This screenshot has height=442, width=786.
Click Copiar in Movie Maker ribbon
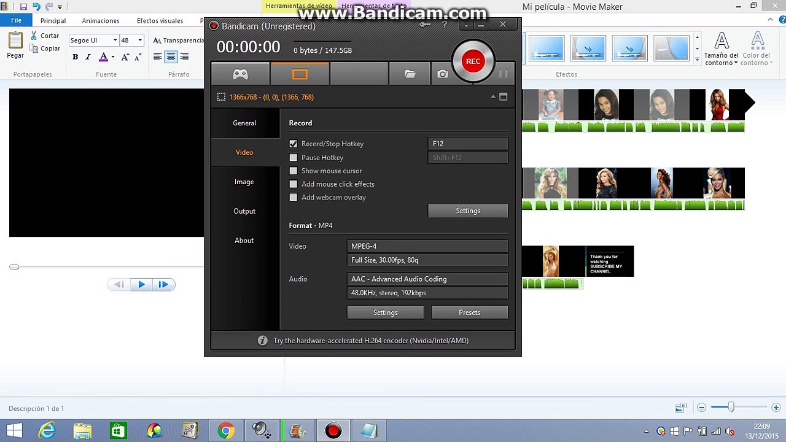[x=45, y=48]
